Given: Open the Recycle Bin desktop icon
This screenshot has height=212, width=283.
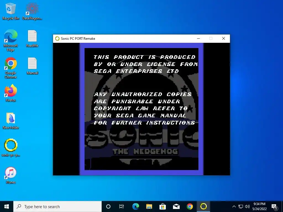Looking at the screenshot, I should [x=11, y=11].
